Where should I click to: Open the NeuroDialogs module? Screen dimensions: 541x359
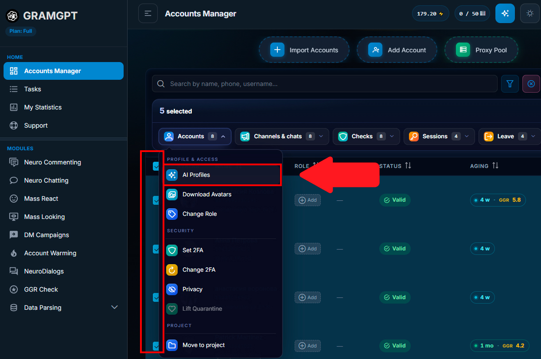point(63,271)
